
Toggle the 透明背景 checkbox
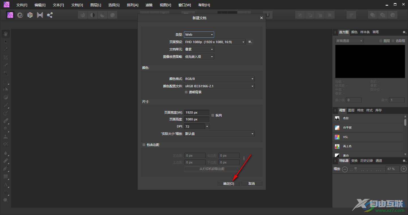coord(186,92)
